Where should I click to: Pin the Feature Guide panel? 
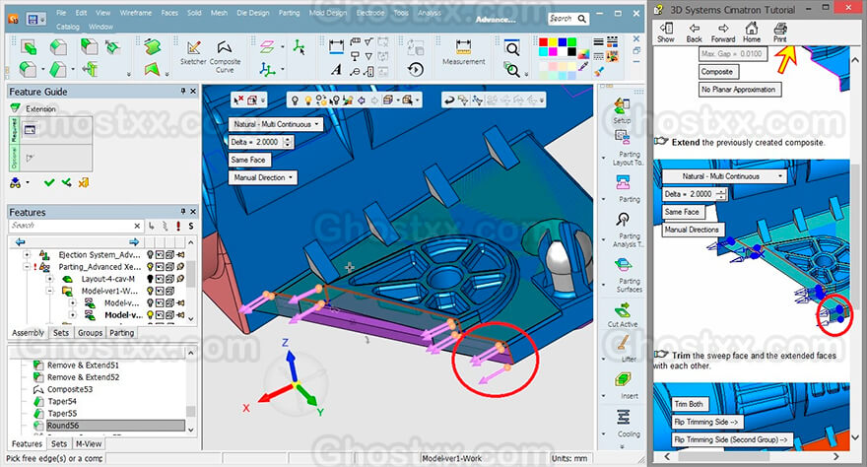(183, 91)
